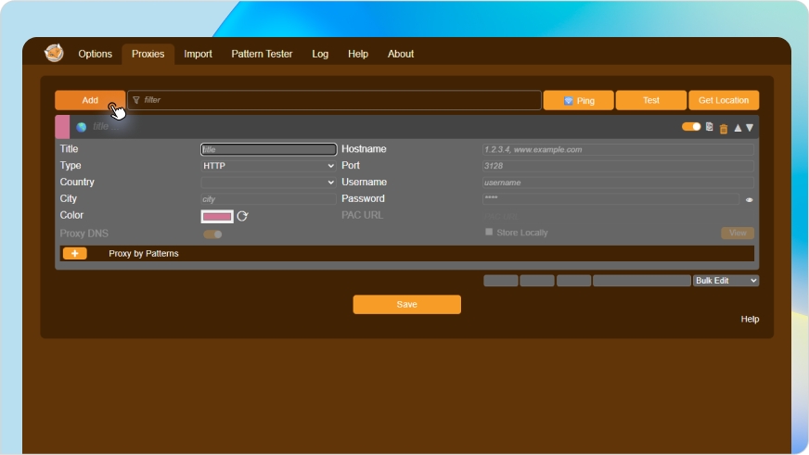Click the globe icon in proxy header

tap(82, 127)
